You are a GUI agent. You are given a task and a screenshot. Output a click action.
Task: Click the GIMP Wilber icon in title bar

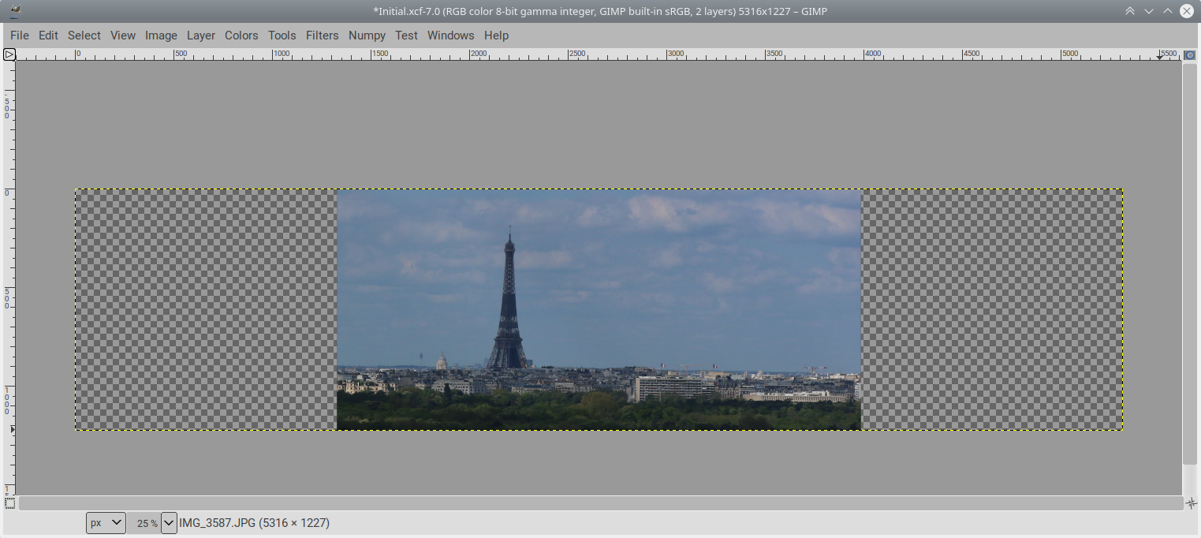[15, 11]
